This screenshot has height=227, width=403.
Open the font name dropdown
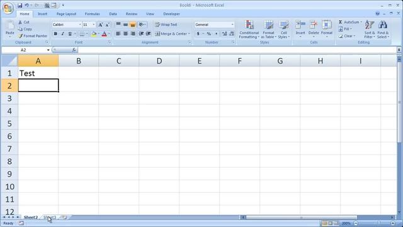point(80,25)
